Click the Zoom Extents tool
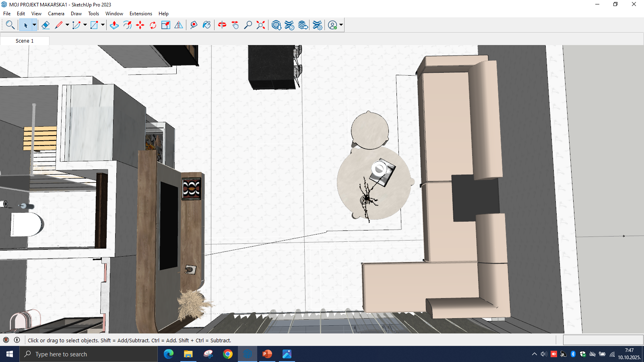 coord(261,25)
